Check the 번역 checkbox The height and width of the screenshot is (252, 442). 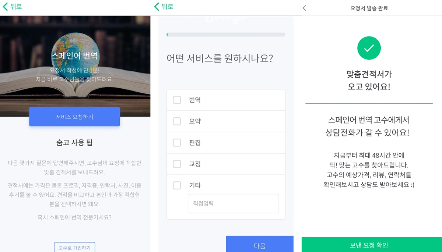click(x=177, y=100)
